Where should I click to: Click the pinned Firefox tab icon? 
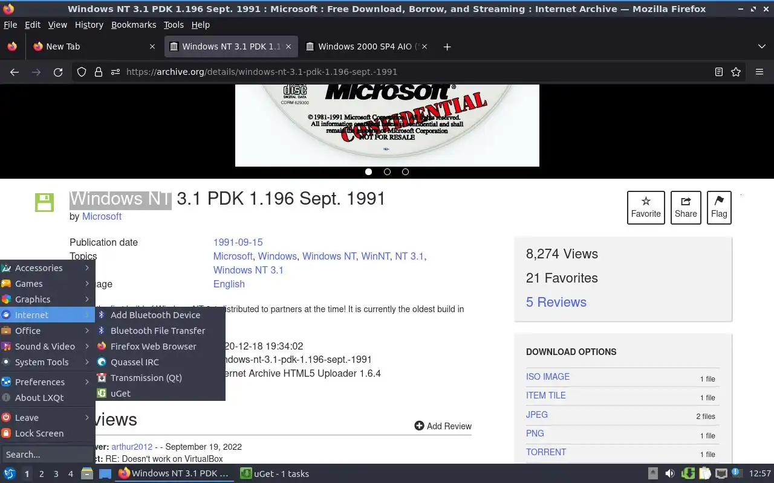pos(12,46)
